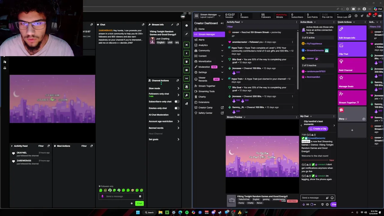
Task: Click randomuser97531 in inactive mods
Action: 316,72
